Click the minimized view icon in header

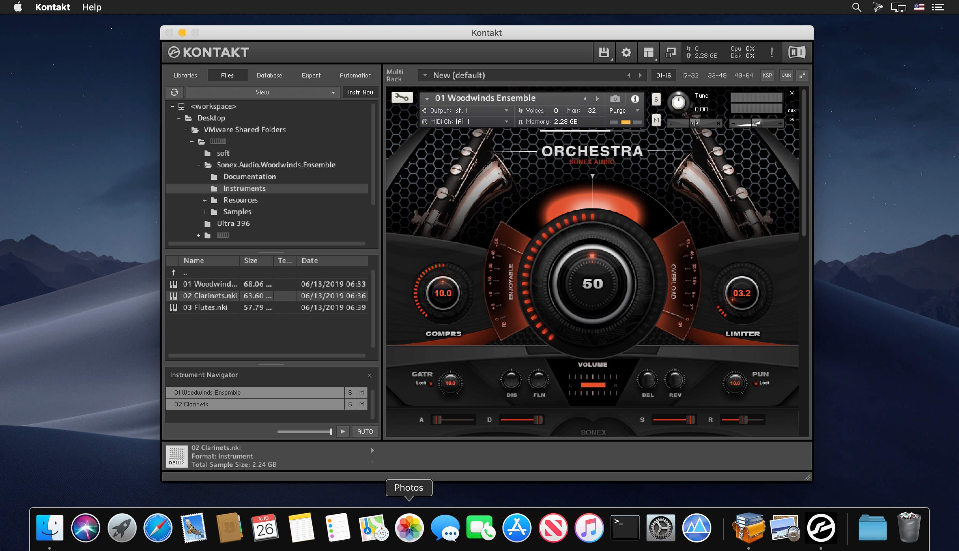point(671,52)
